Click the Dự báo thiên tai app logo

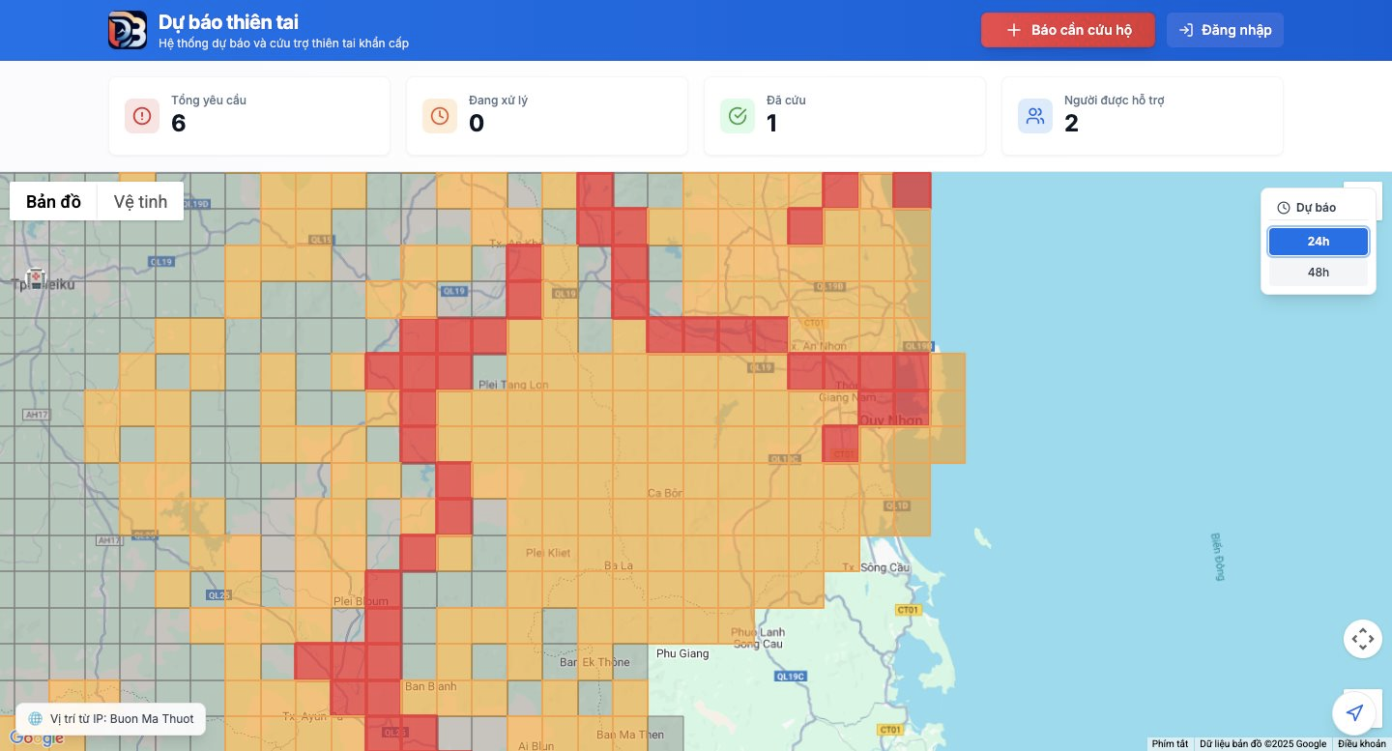click(x=128, y=30)
